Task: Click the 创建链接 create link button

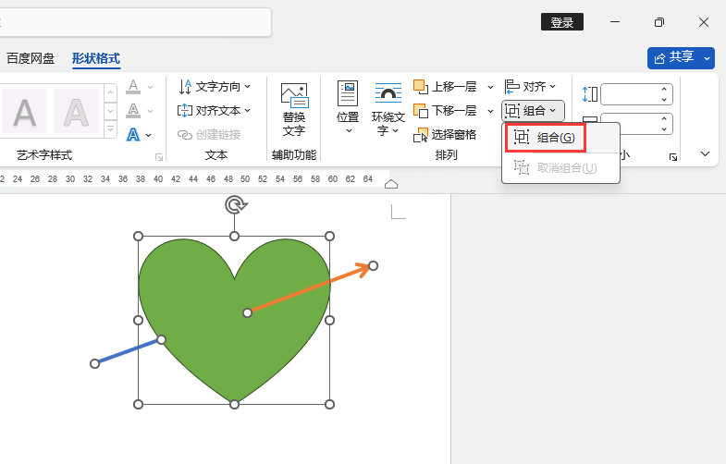Action: coord(209,135)
